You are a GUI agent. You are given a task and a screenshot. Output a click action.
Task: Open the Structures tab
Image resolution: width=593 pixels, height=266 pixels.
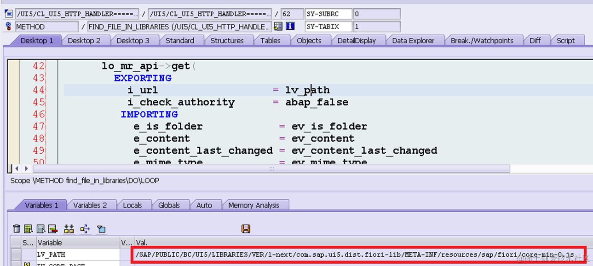[x=227, y=40]
